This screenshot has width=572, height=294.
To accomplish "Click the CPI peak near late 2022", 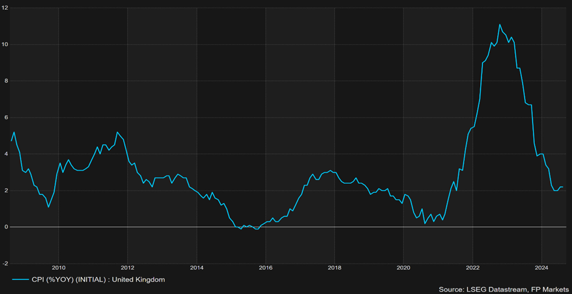I will tap(500, 24).
